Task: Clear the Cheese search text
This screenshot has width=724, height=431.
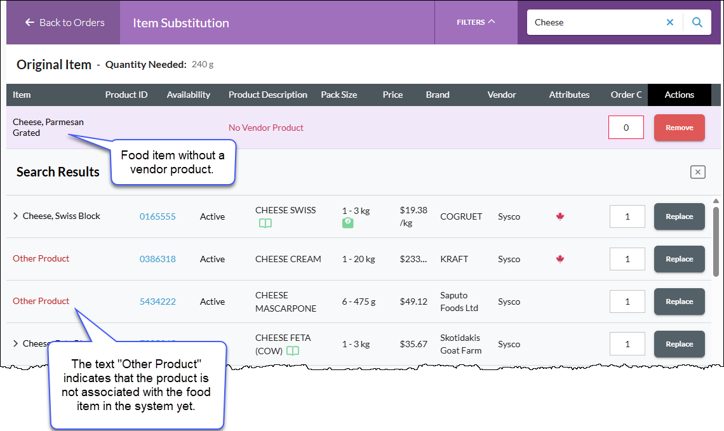Action: click(670, 22)
